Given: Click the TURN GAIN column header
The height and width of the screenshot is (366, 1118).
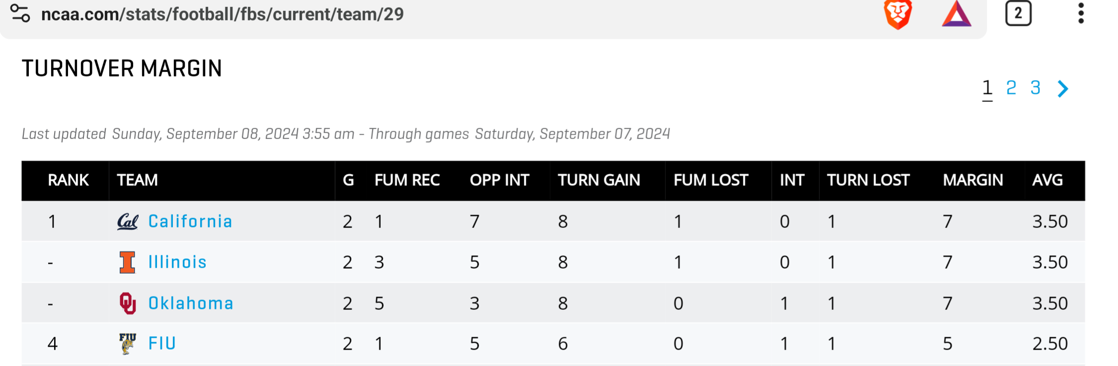Looking at the screenshot, I should coord(599,180).
